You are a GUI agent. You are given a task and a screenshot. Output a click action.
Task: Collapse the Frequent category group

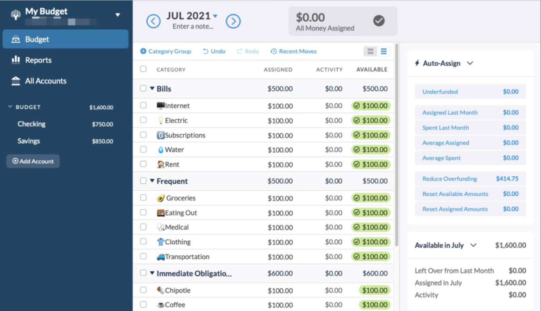coord(152,180)
